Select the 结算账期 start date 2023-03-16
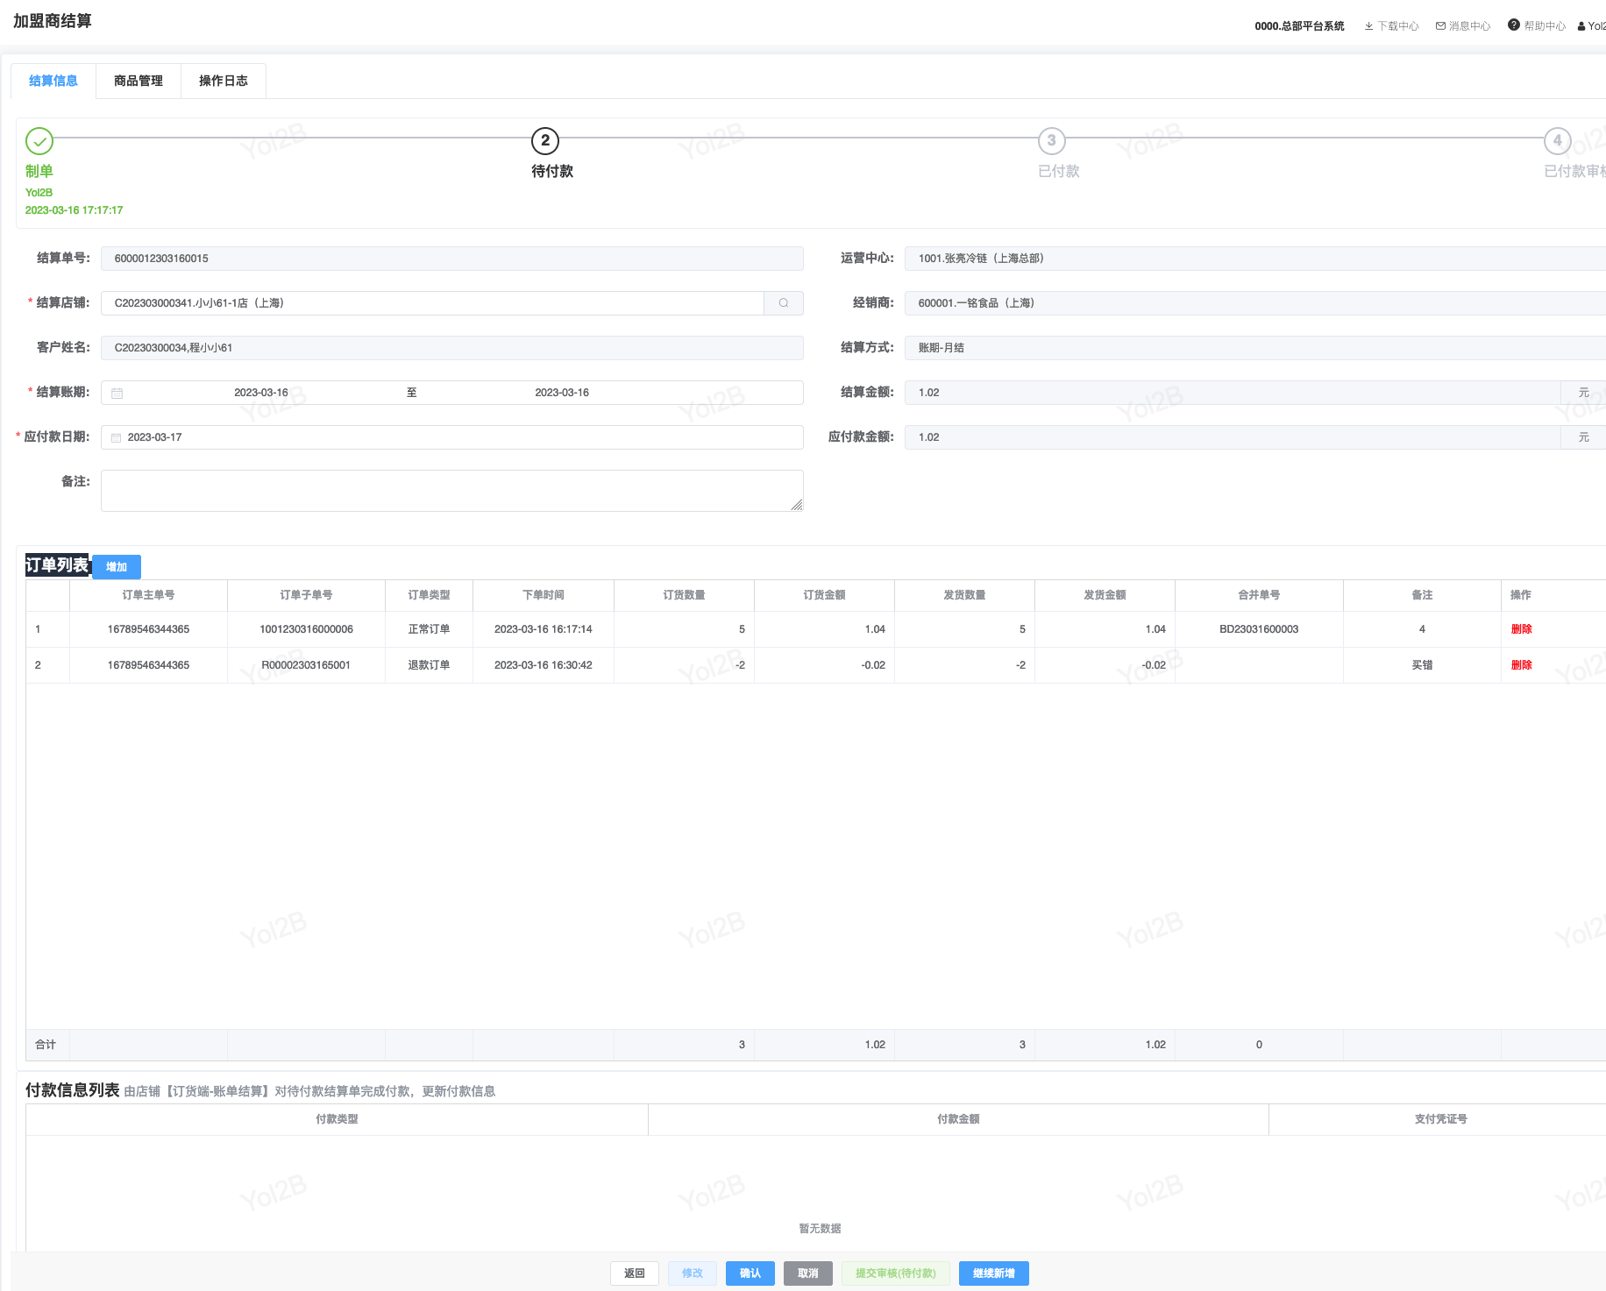The image size is (1606, 1291). tap(261, 393)
